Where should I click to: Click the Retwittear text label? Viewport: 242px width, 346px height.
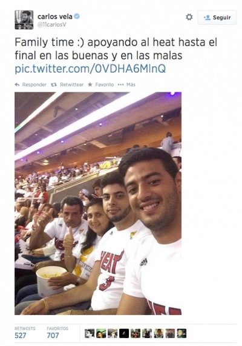(72, 84)
